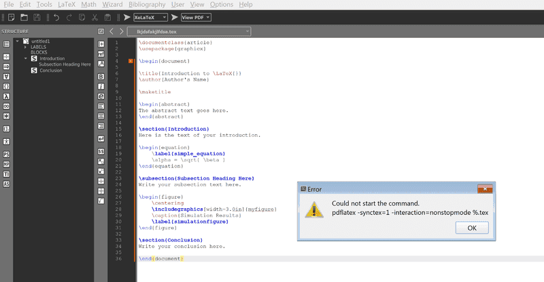This screenshot has width=544, height=282.
Task: Go to the next document arrow
Action: (121, 31)
